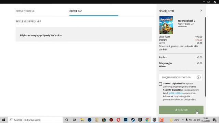Click the taskbar search box

(x=35, y=120)
